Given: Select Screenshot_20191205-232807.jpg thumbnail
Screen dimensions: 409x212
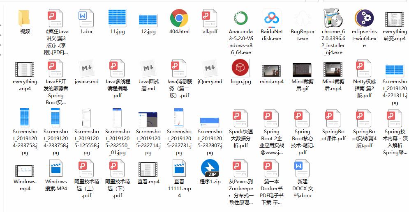Looking at the screenshot, I should (x=210, y=122).
